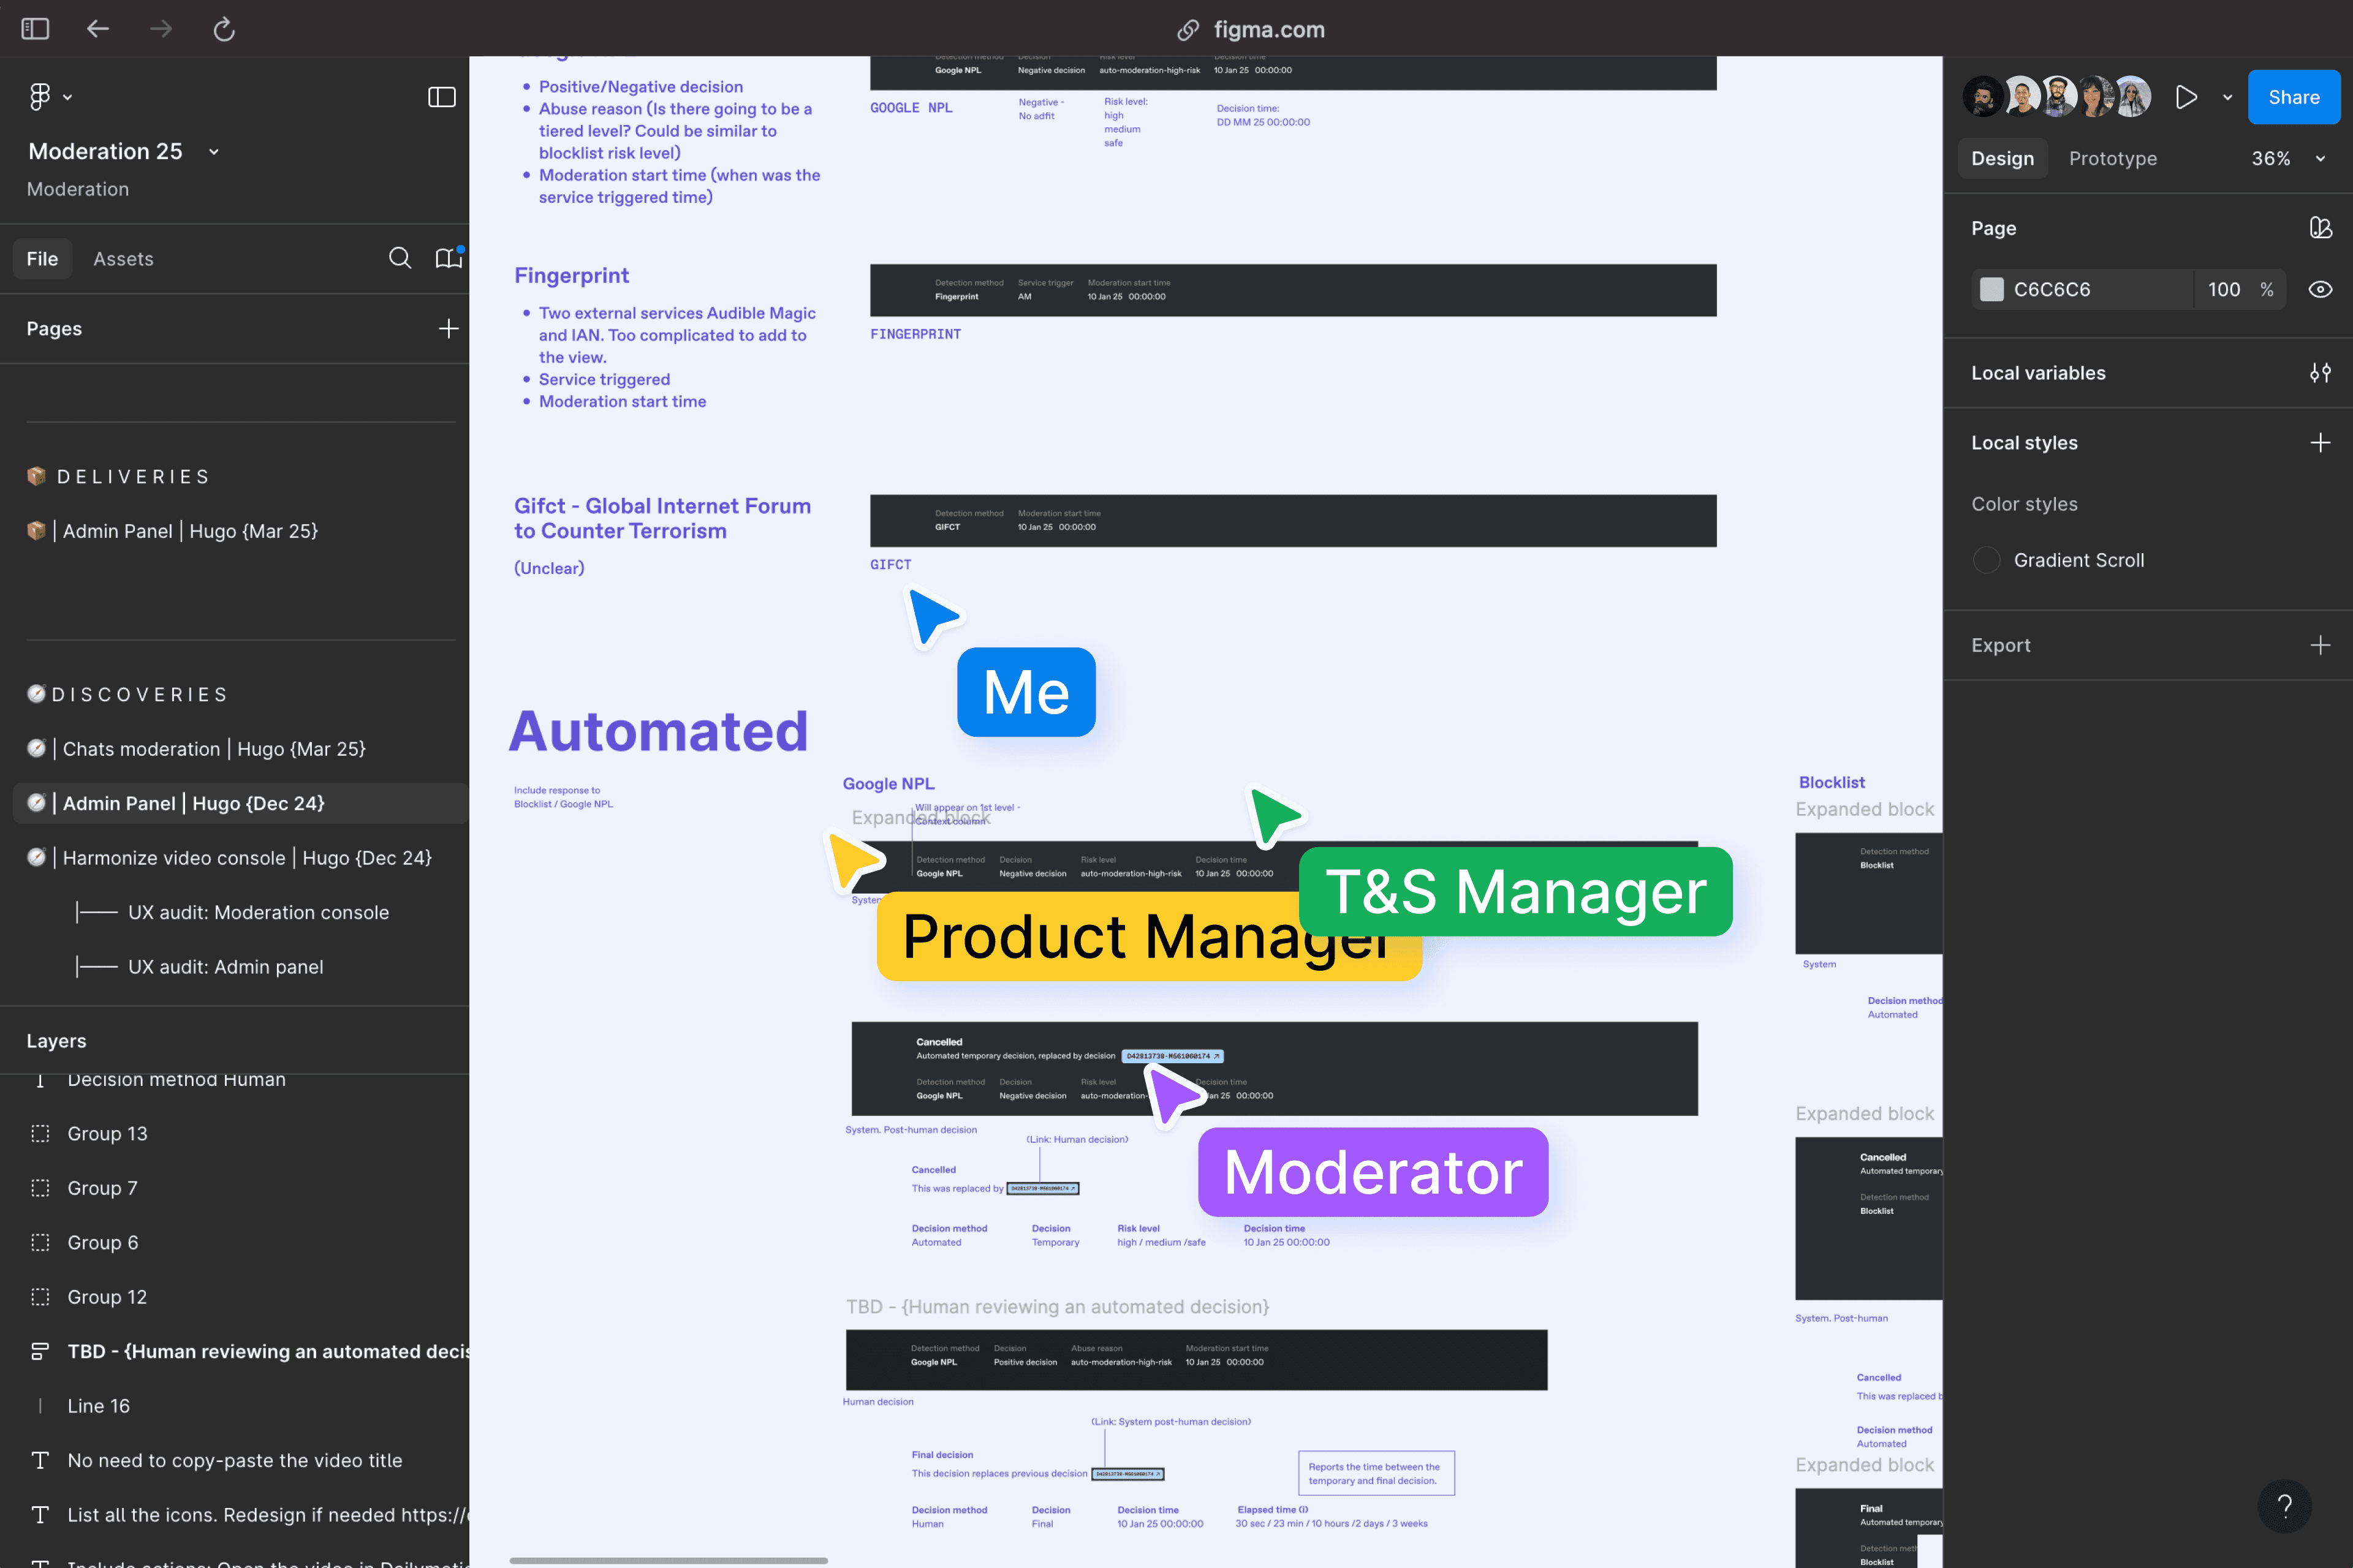Open local variables settings icon
The image size is (2353, 1568).
(x=2320, y=373)
